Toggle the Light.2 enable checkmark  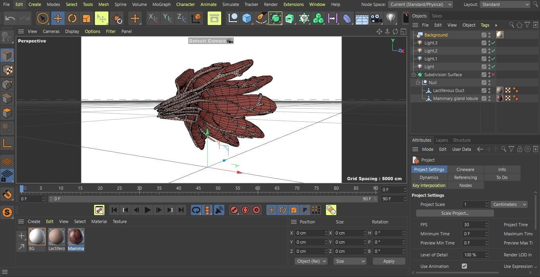coord(493,51)
